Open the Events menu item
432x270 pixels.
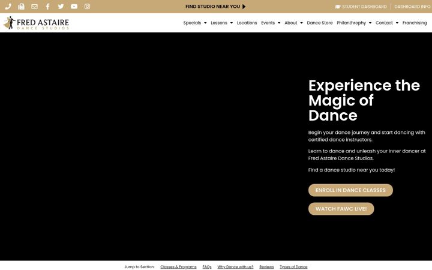(x=268, y=23)
